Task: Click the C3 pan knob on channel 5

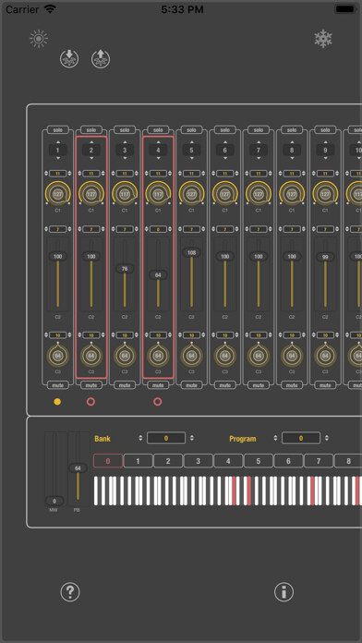Action: point(191,356)
